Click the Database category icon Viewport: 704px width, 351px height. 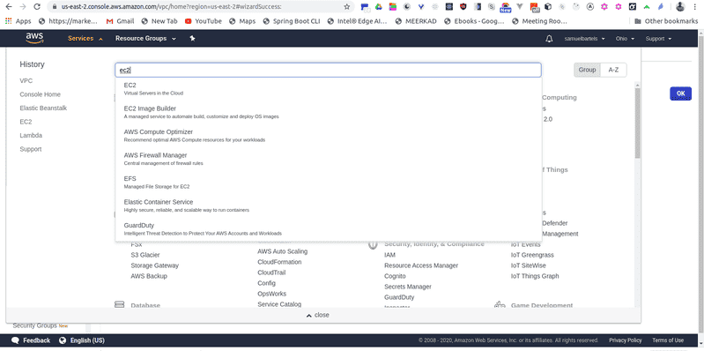[119, 305]
